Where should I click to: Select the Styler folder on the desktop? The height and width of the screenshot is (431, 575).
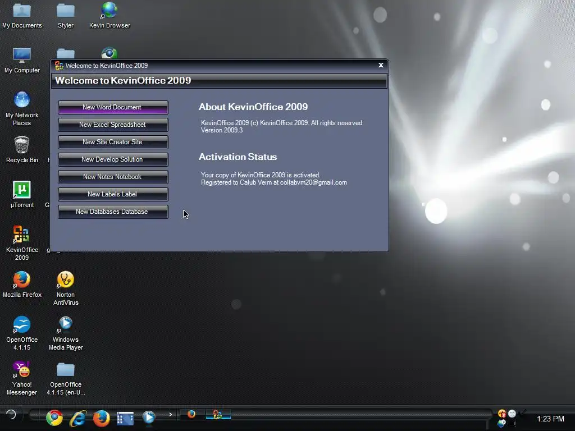point(66,16)
